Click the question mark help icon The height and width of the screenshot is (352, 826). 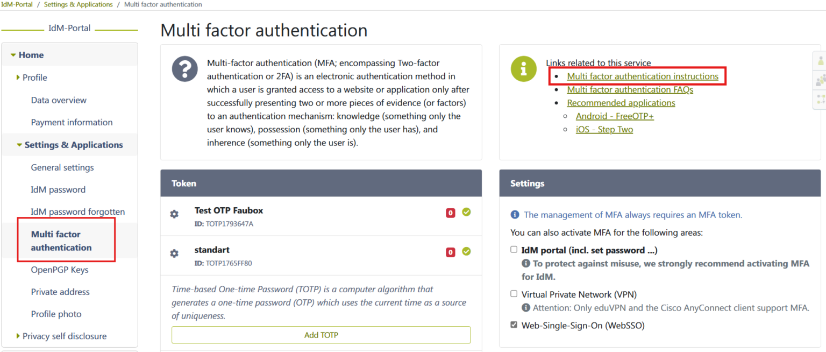pyautogui.click(x=185, y=69)
